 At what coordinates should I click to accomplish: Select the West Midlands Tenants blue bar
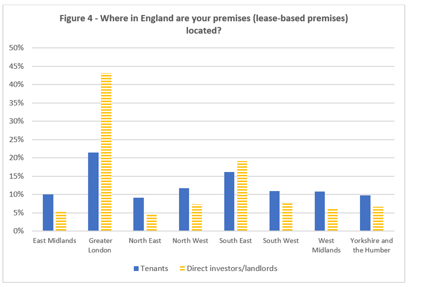pos(320,211)
